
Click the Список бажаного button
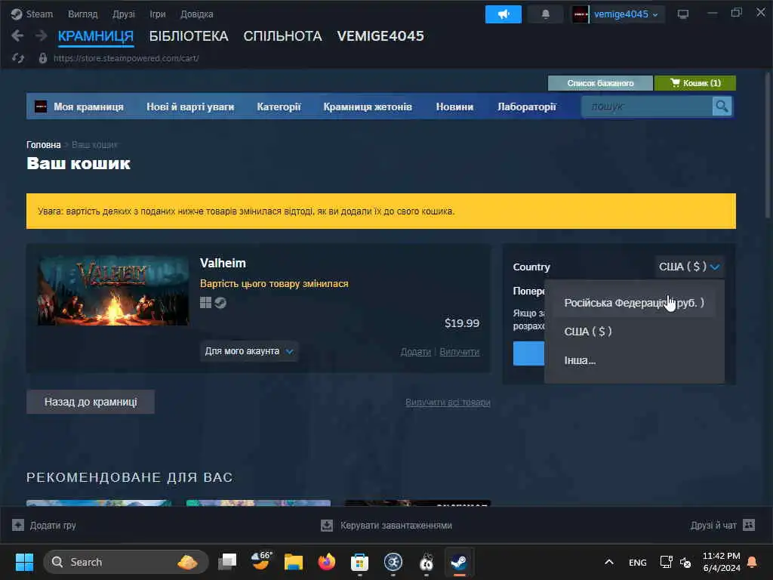[600, 83]
